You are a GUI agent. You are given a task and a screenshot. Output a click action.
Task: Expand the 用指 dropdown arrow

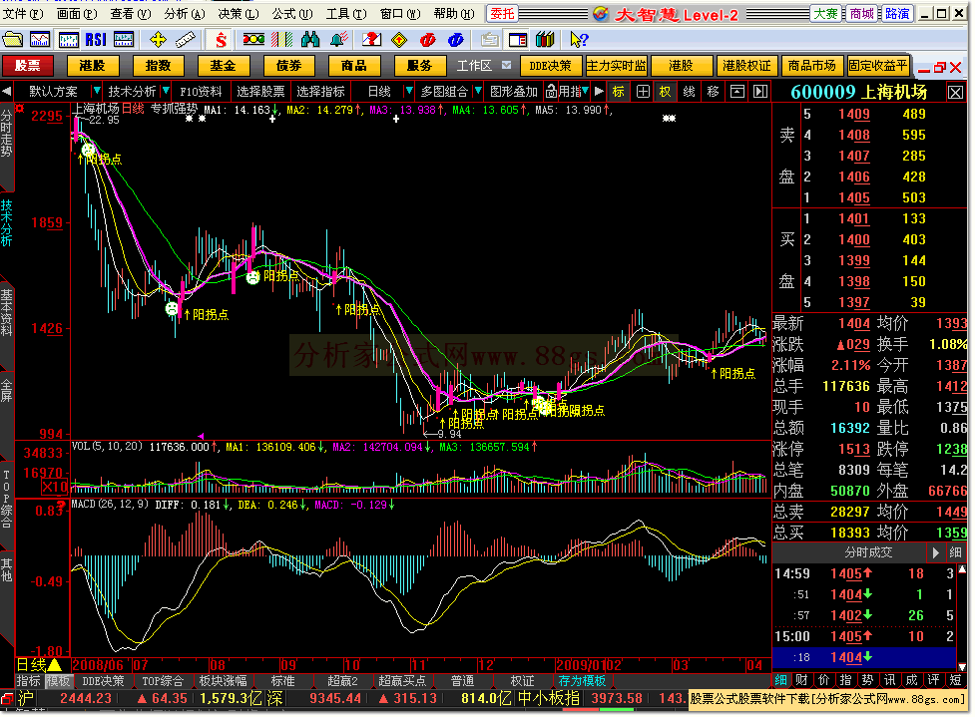[x=585, y=92]
